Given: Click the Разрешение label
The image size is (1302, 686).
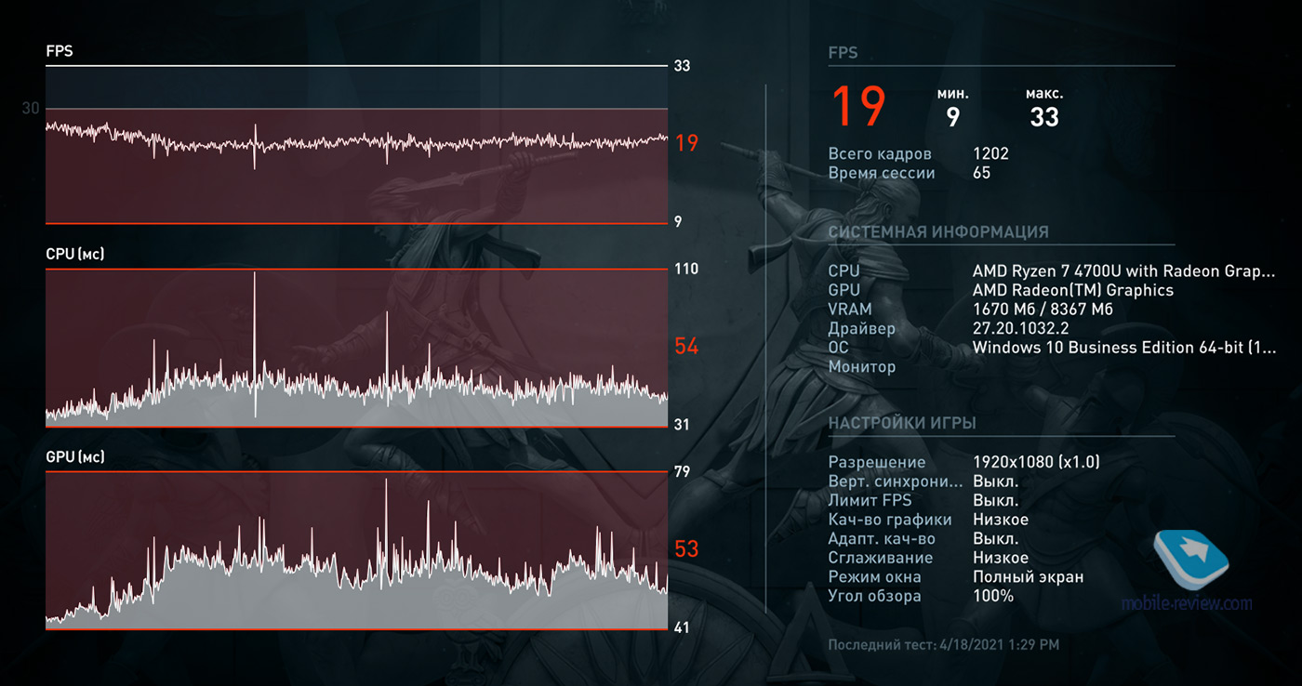Looking at the screenshot, I should [x=877, y=462].
